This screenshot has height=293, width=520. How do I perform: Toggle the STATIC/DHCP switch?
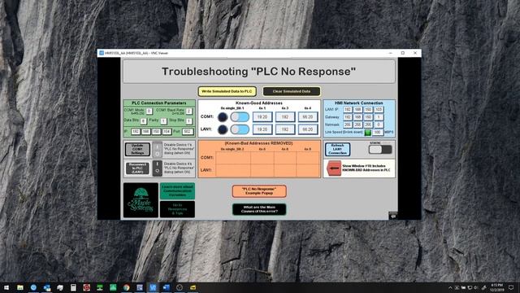[380, 150]
